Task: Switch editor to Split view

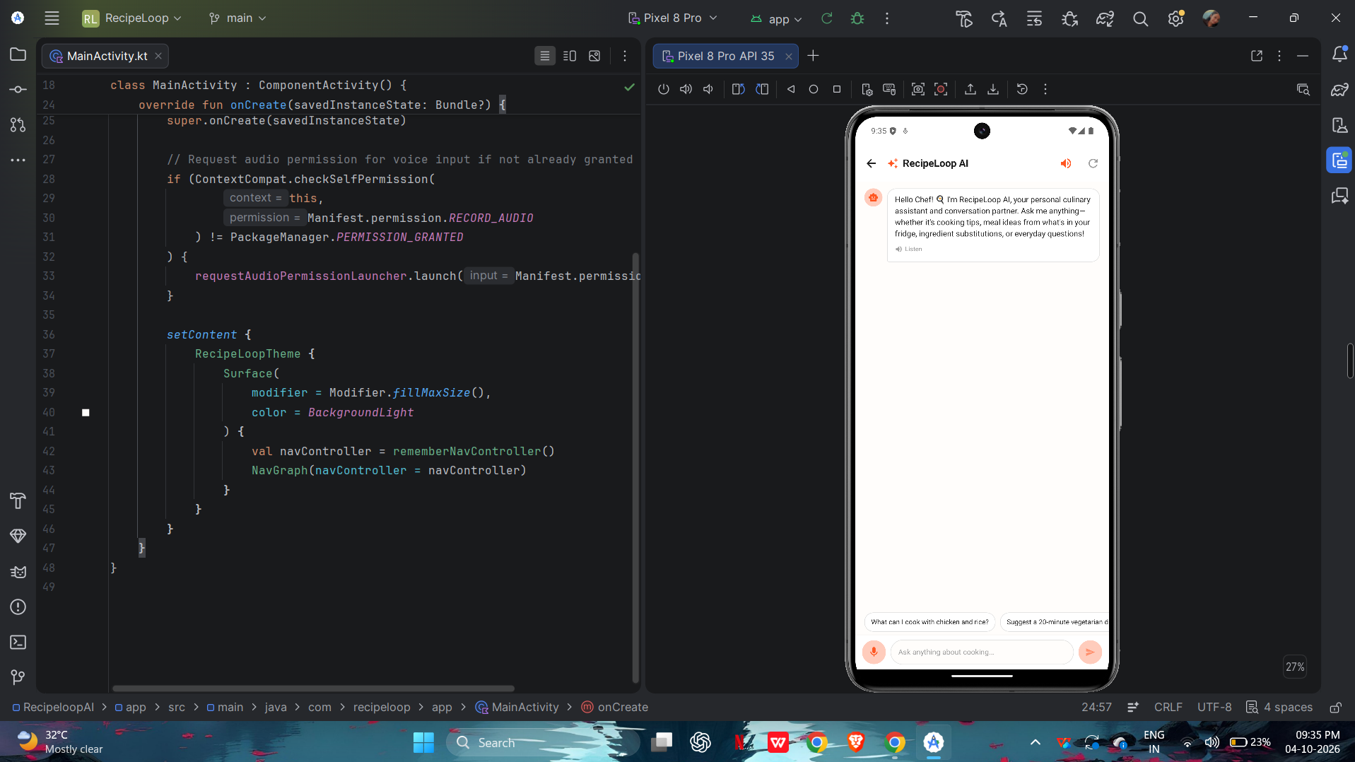Action: point(570,56)
